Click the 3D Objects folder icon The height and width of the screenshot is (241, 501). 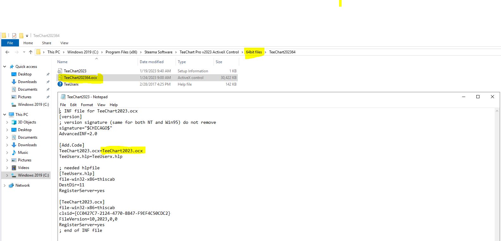tap(14, 122)
